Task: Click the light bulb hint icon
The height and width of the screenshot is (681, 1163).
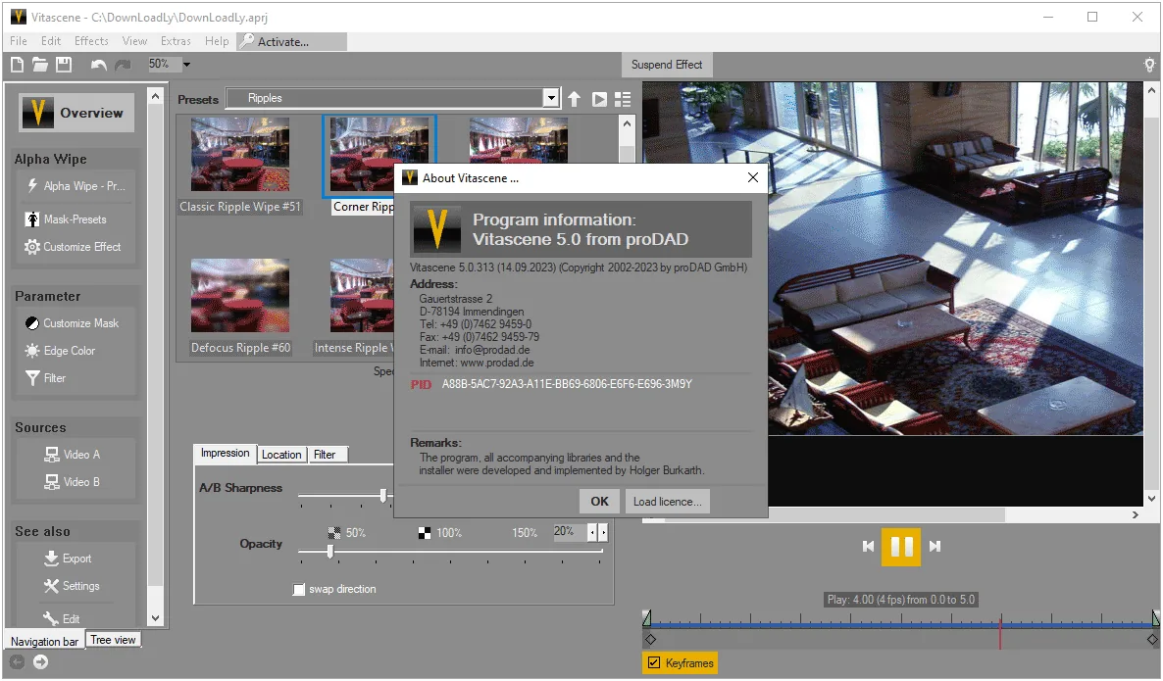Action: pos(1149,65)
